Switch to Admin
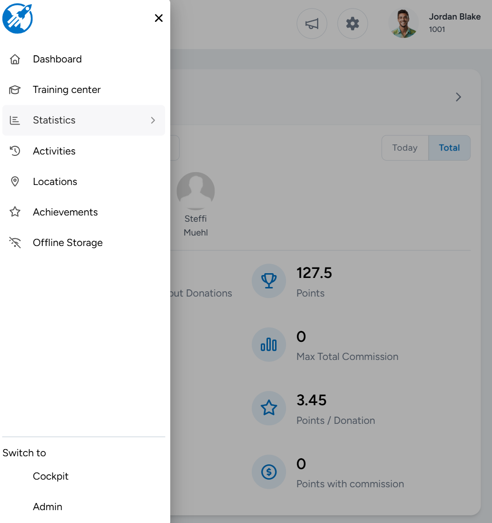Image resolution: width=492 pixels, height=523 pixels. coord(47,507)
